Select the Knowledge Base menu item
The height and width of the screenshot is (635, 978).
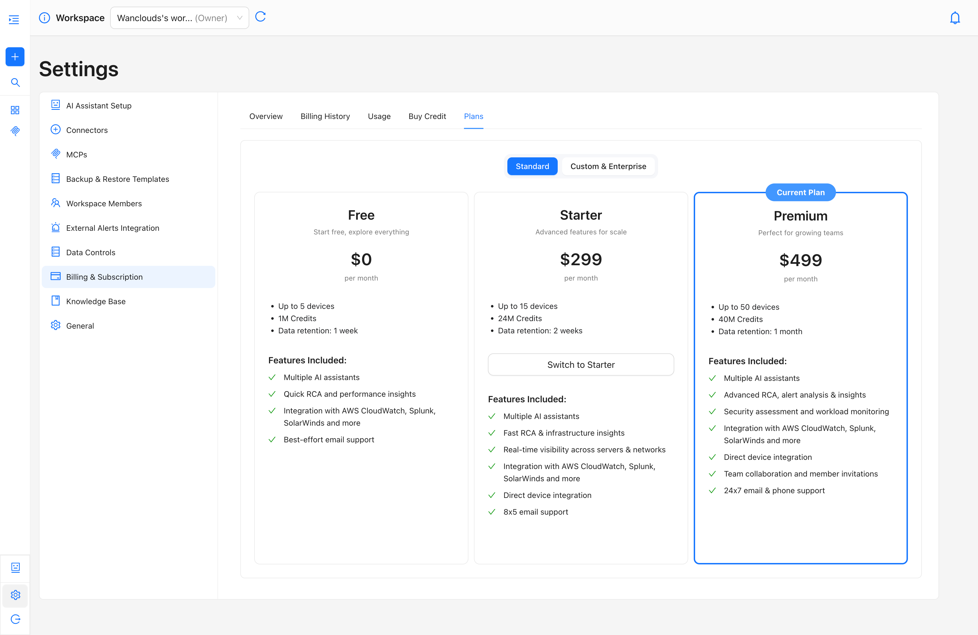(96, 301)
